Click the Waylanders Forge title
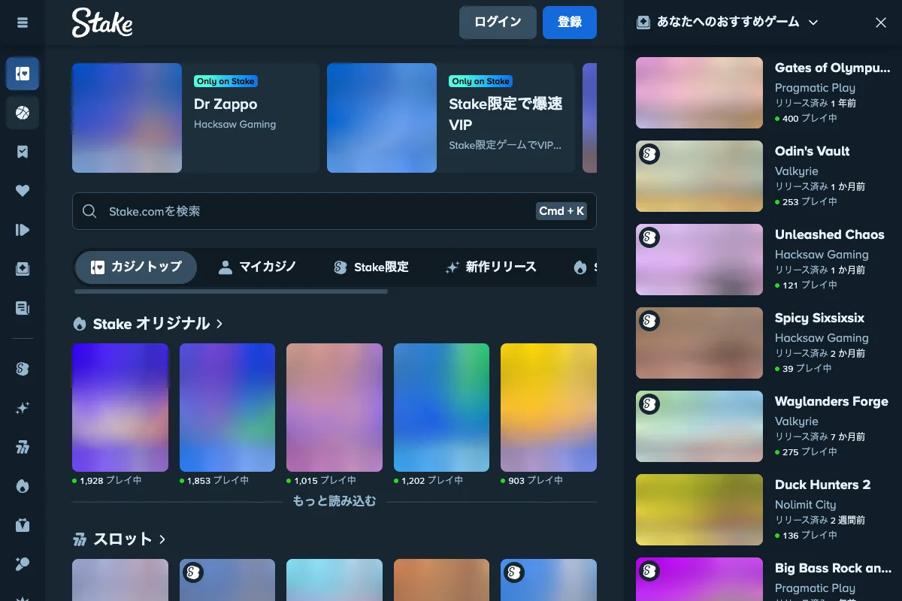The height and width of the screenshot is (601, 902). (831, 401)
